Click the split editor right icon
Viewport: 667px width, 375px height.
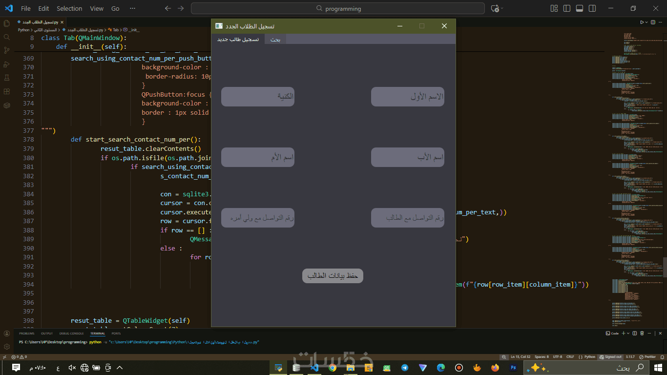pyautogui.click(x=653, y=22)
